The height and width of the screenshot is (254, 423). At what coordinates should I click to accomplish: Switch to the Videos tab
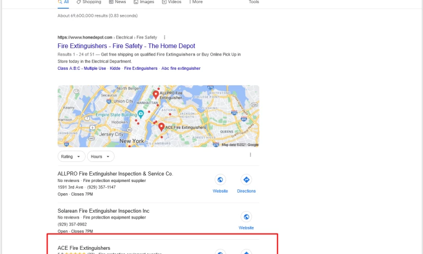point(171,2)
